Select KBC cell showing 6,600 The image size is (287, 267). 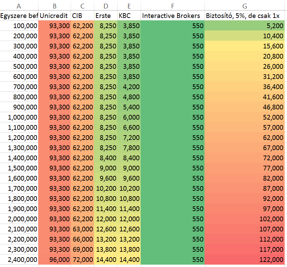pyautogui.click(x=129, y=127)
